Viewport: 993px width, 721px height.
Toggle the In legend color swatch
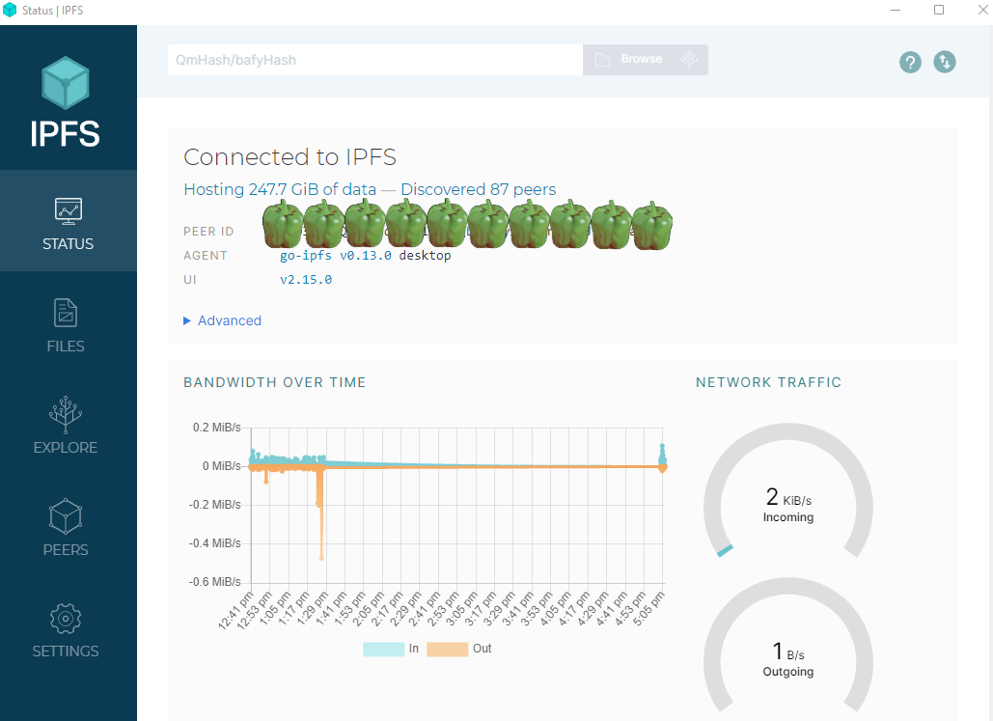[384, 649]
